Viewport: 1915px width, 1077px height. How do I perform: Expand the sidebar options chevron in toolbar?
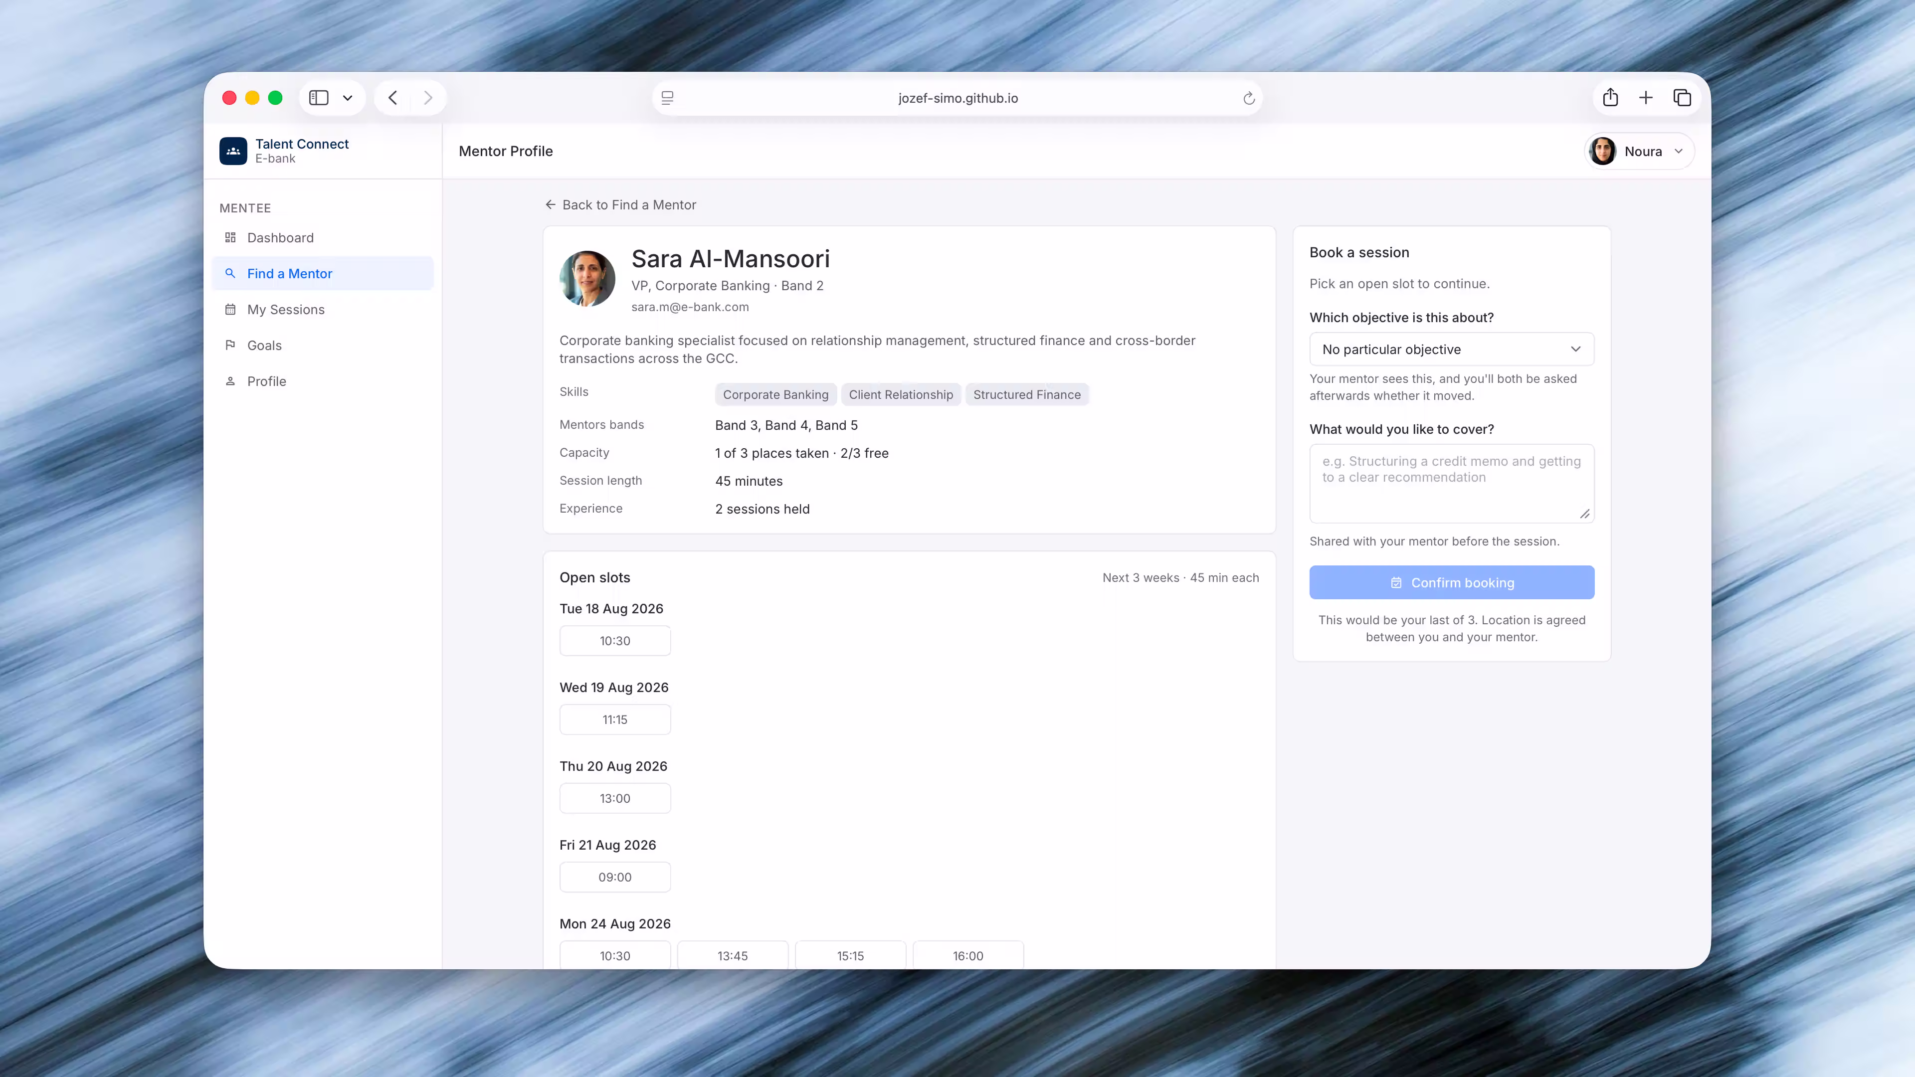347,98
